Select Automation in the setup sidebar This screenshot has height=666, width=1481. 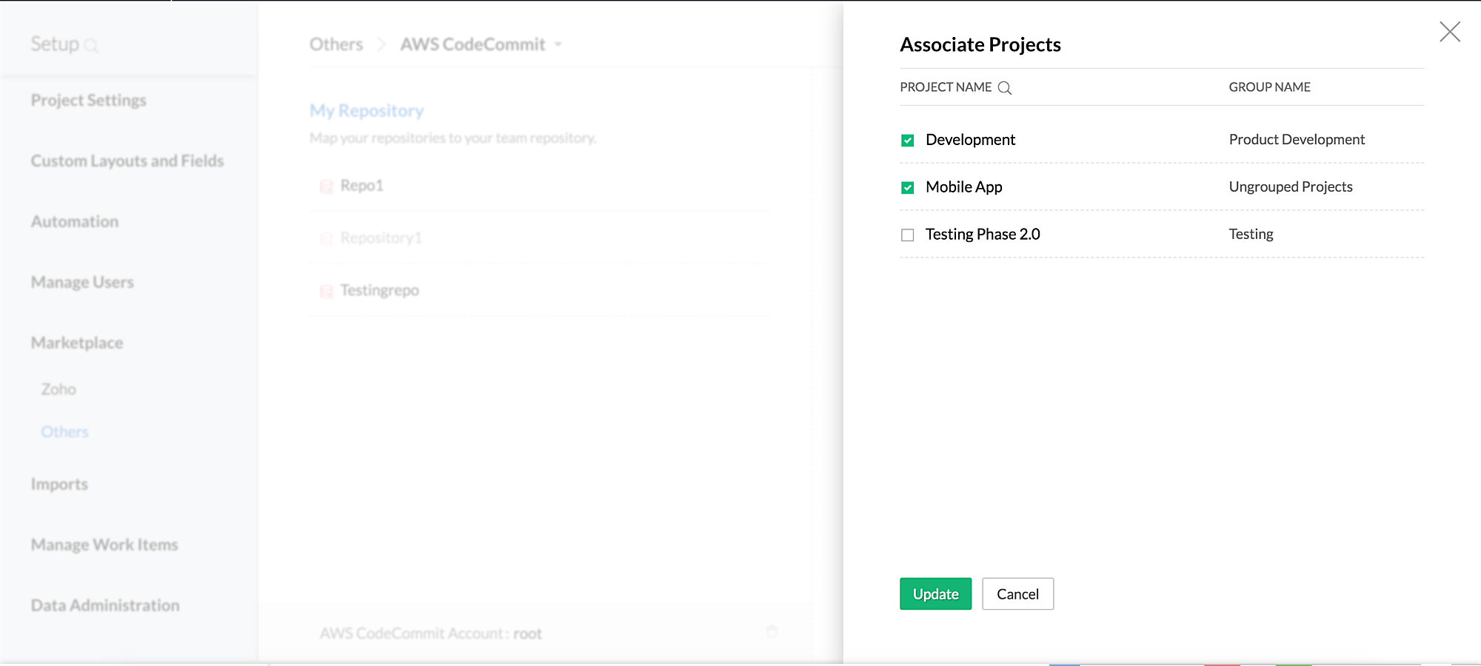75,221
